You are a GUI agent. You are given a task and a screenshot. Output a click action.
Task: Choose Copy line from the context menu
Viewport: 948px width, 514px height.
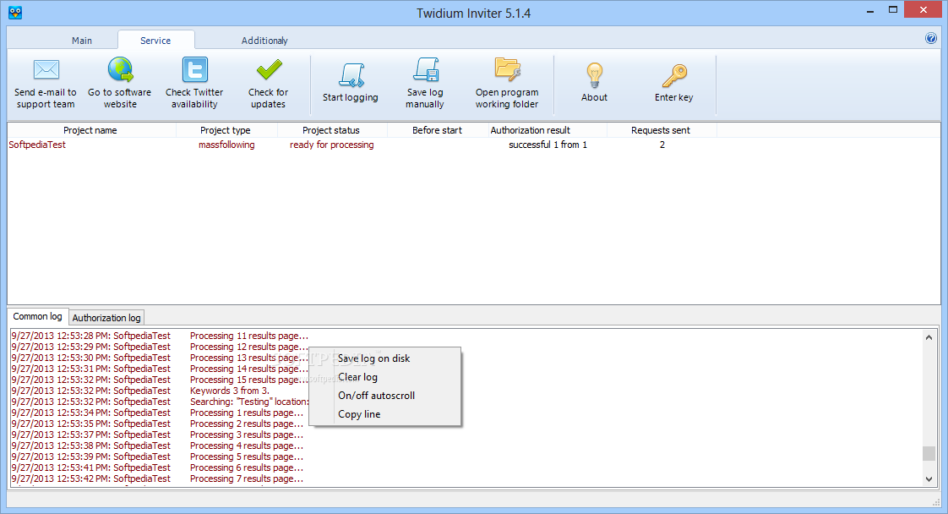(x=385, y=414)
